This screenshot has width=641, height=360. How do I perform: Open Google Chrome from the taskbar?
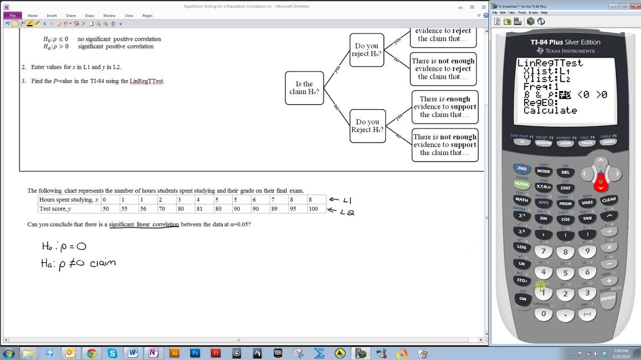(x=92, y=353)
